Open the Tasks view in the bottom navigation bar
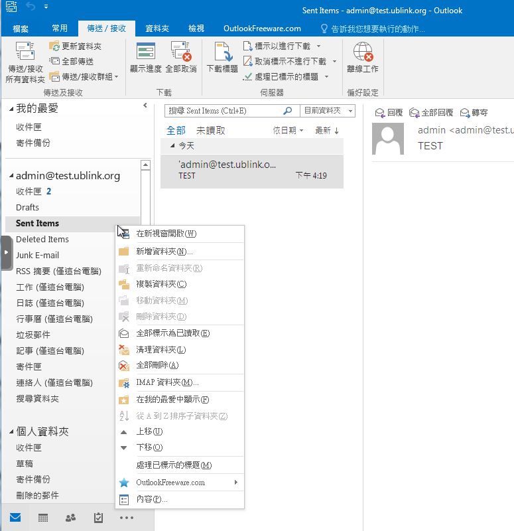The height and width of the screenshot is (531, 514). (x=98, y=518)
